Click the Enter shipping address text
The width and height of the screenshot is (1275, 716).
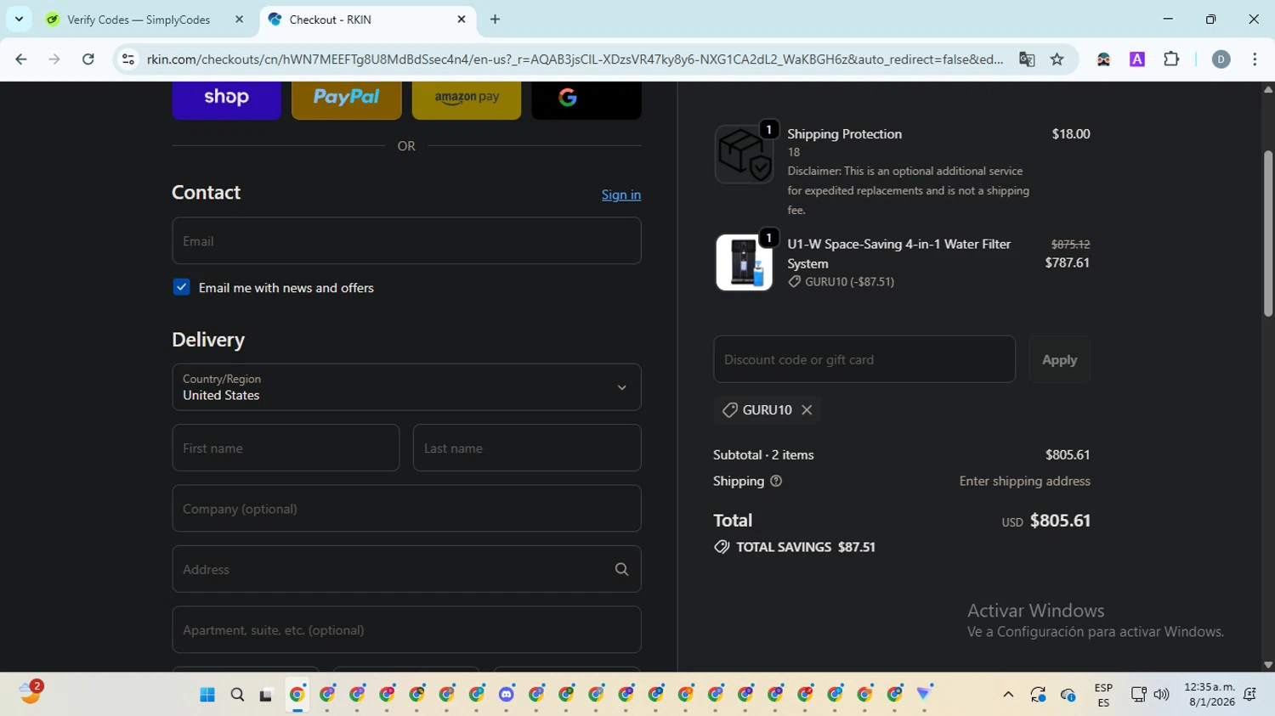pyautogui.click(x=1024, y=481)
